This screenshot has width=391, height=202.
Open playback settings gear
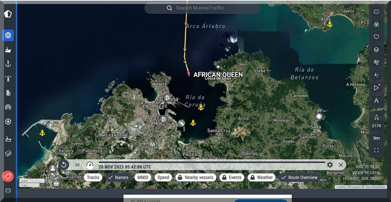pyautogui.click(x=330, y=165)
